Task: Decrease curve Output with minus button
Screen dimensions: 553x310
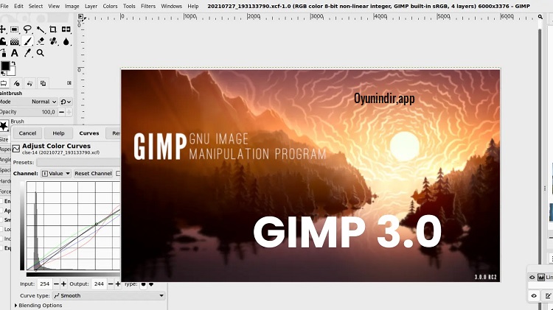Action: [111, 284]
